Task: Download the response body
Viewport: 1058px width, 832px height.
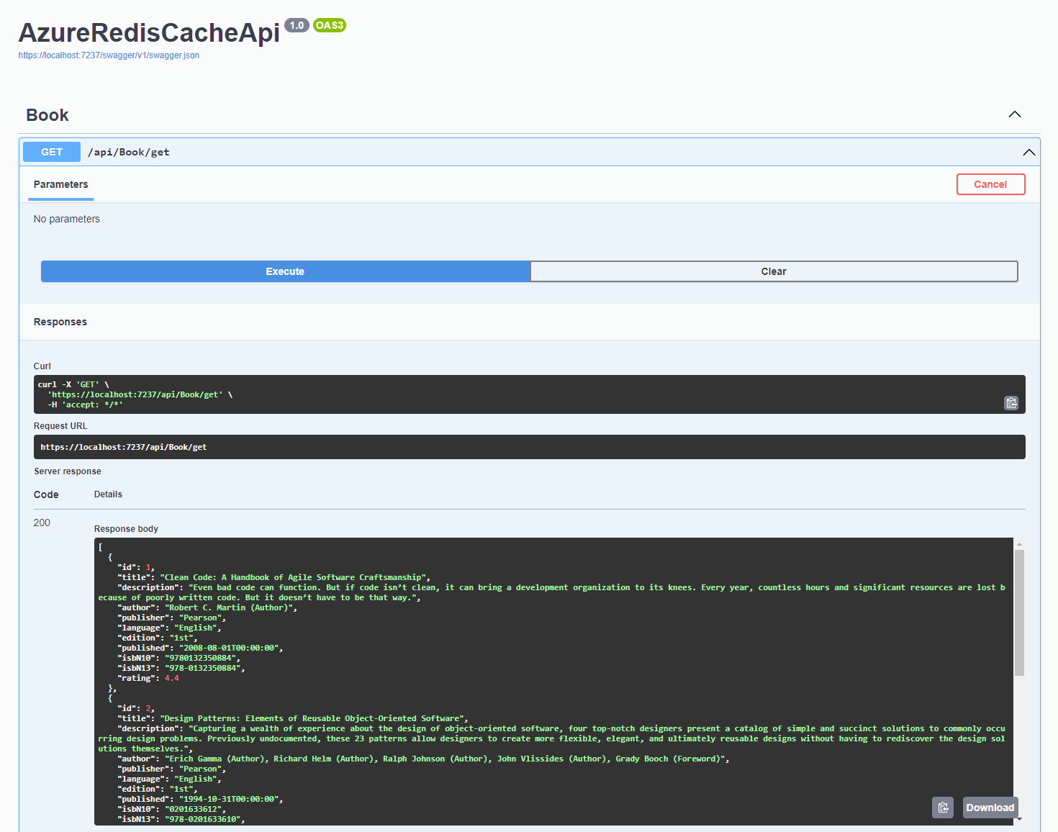Action: coord(990,808)
